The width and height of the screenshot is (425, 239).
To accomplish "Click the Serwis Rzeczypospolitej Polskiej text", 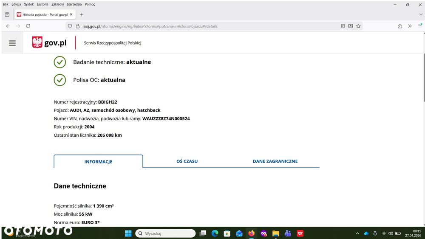I will (113, 43).
